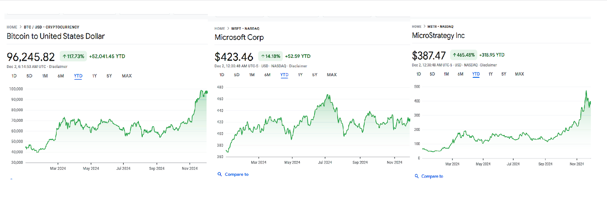Click +318.95 YTD change text
607x203 pixels.
(492, 55)
